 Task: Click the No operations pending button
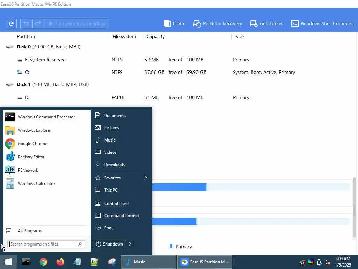point(76,23)
